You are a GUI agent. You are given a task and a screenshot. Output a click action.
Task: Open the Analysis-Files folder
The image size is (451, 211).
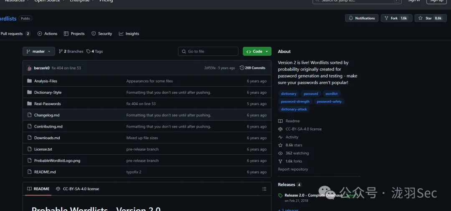point(46,81)
